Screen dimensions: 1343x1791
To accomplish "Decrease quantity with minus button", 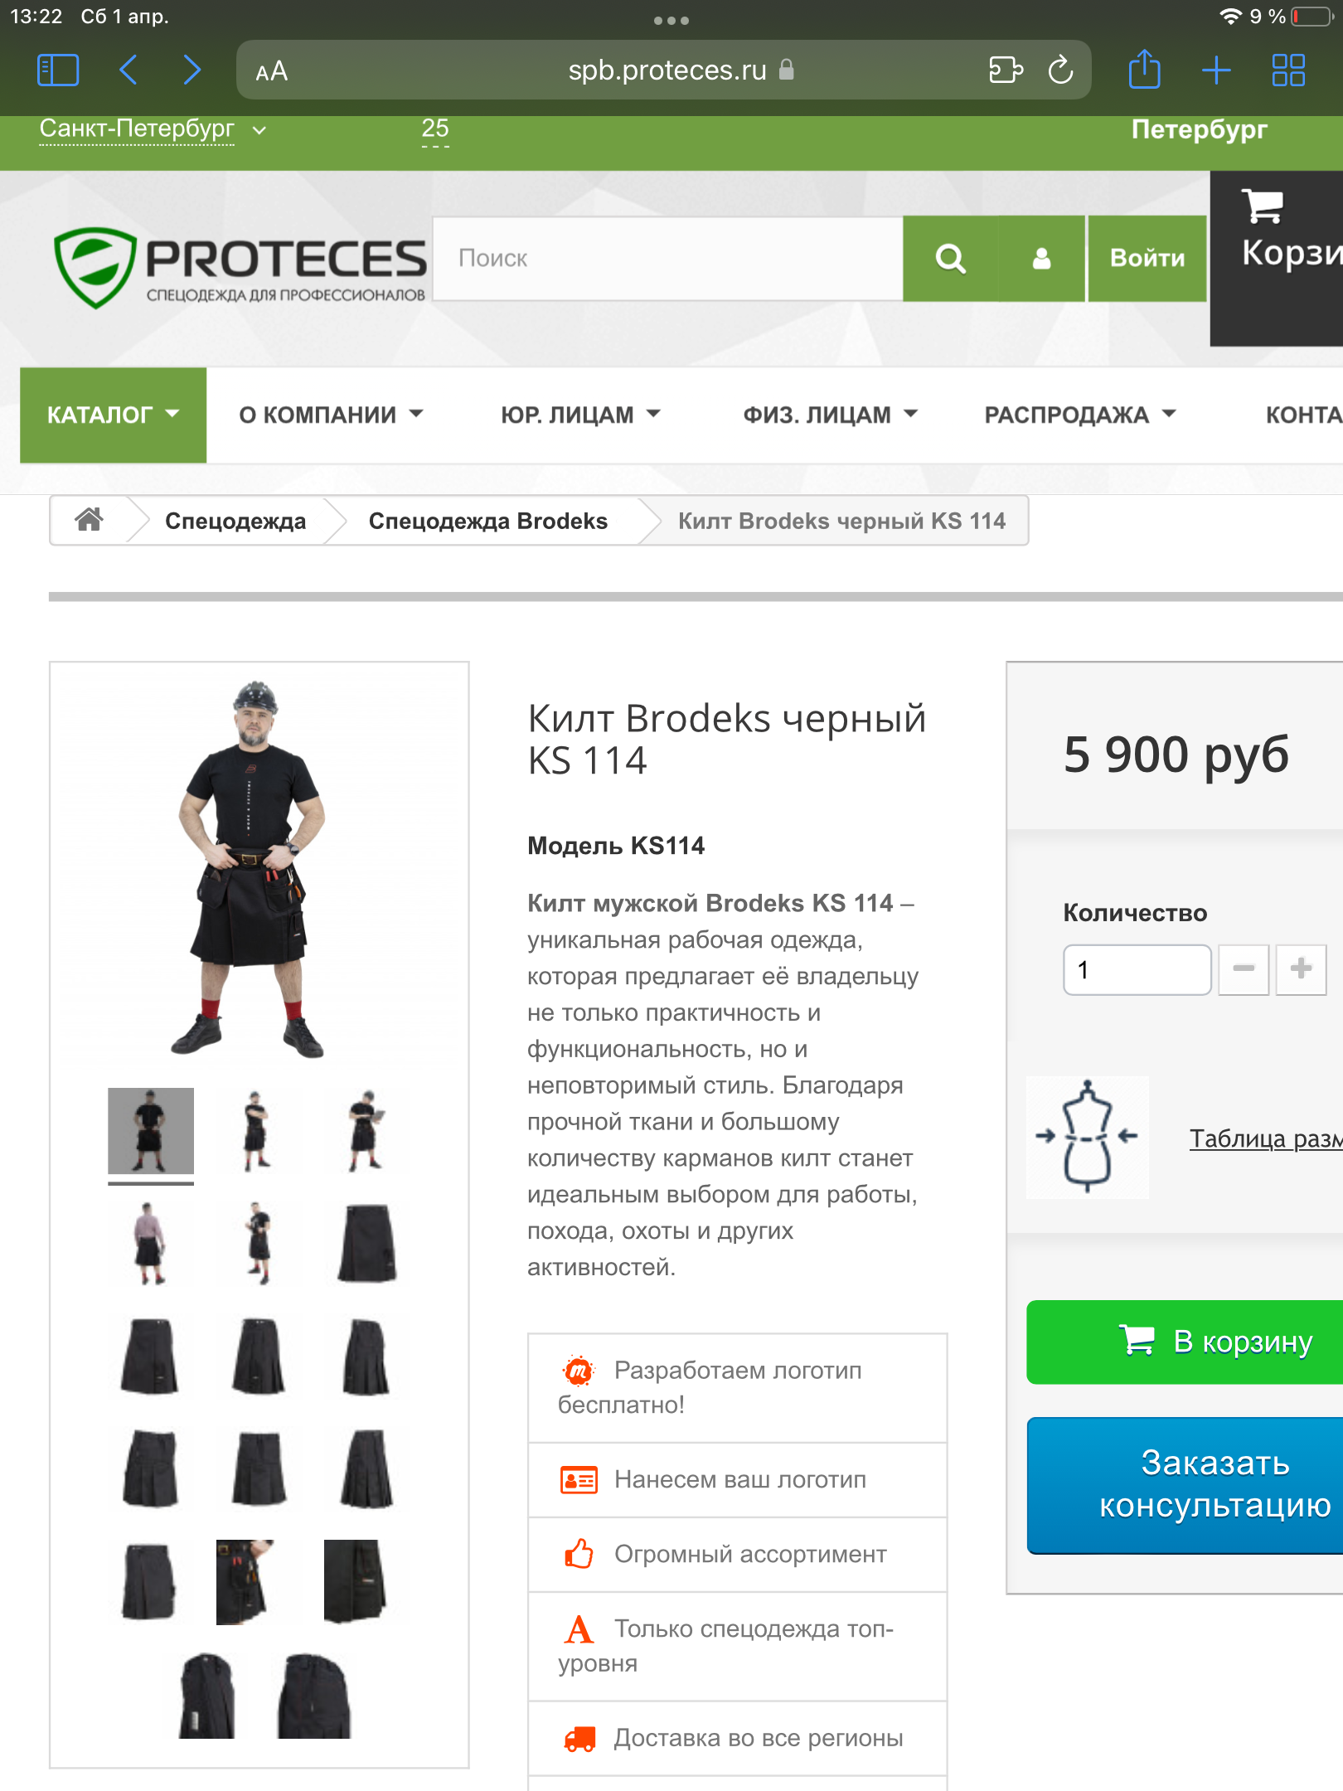I will (x=1243, y=968).
